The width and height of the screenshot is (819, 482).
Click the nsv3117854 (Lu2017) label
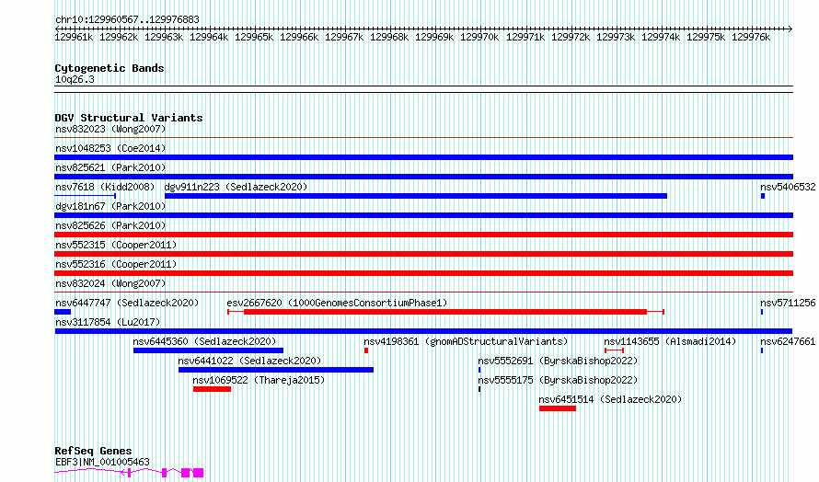pos(108,322)
